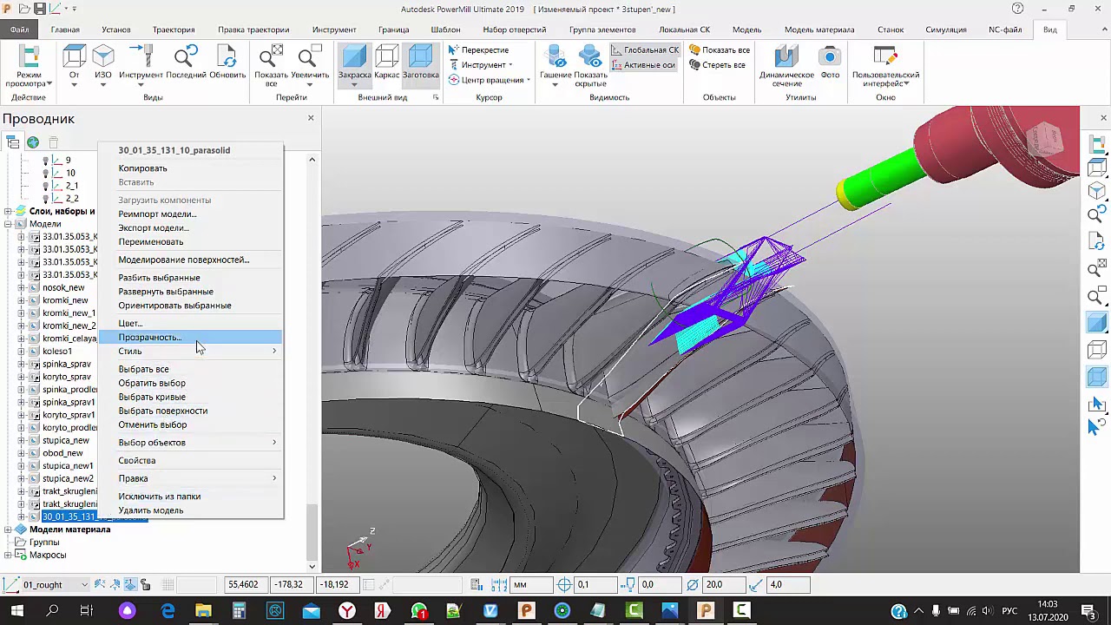Toggle Закраска shaded view
This screenshot has height=625, width=1111.
coord(354,63)
